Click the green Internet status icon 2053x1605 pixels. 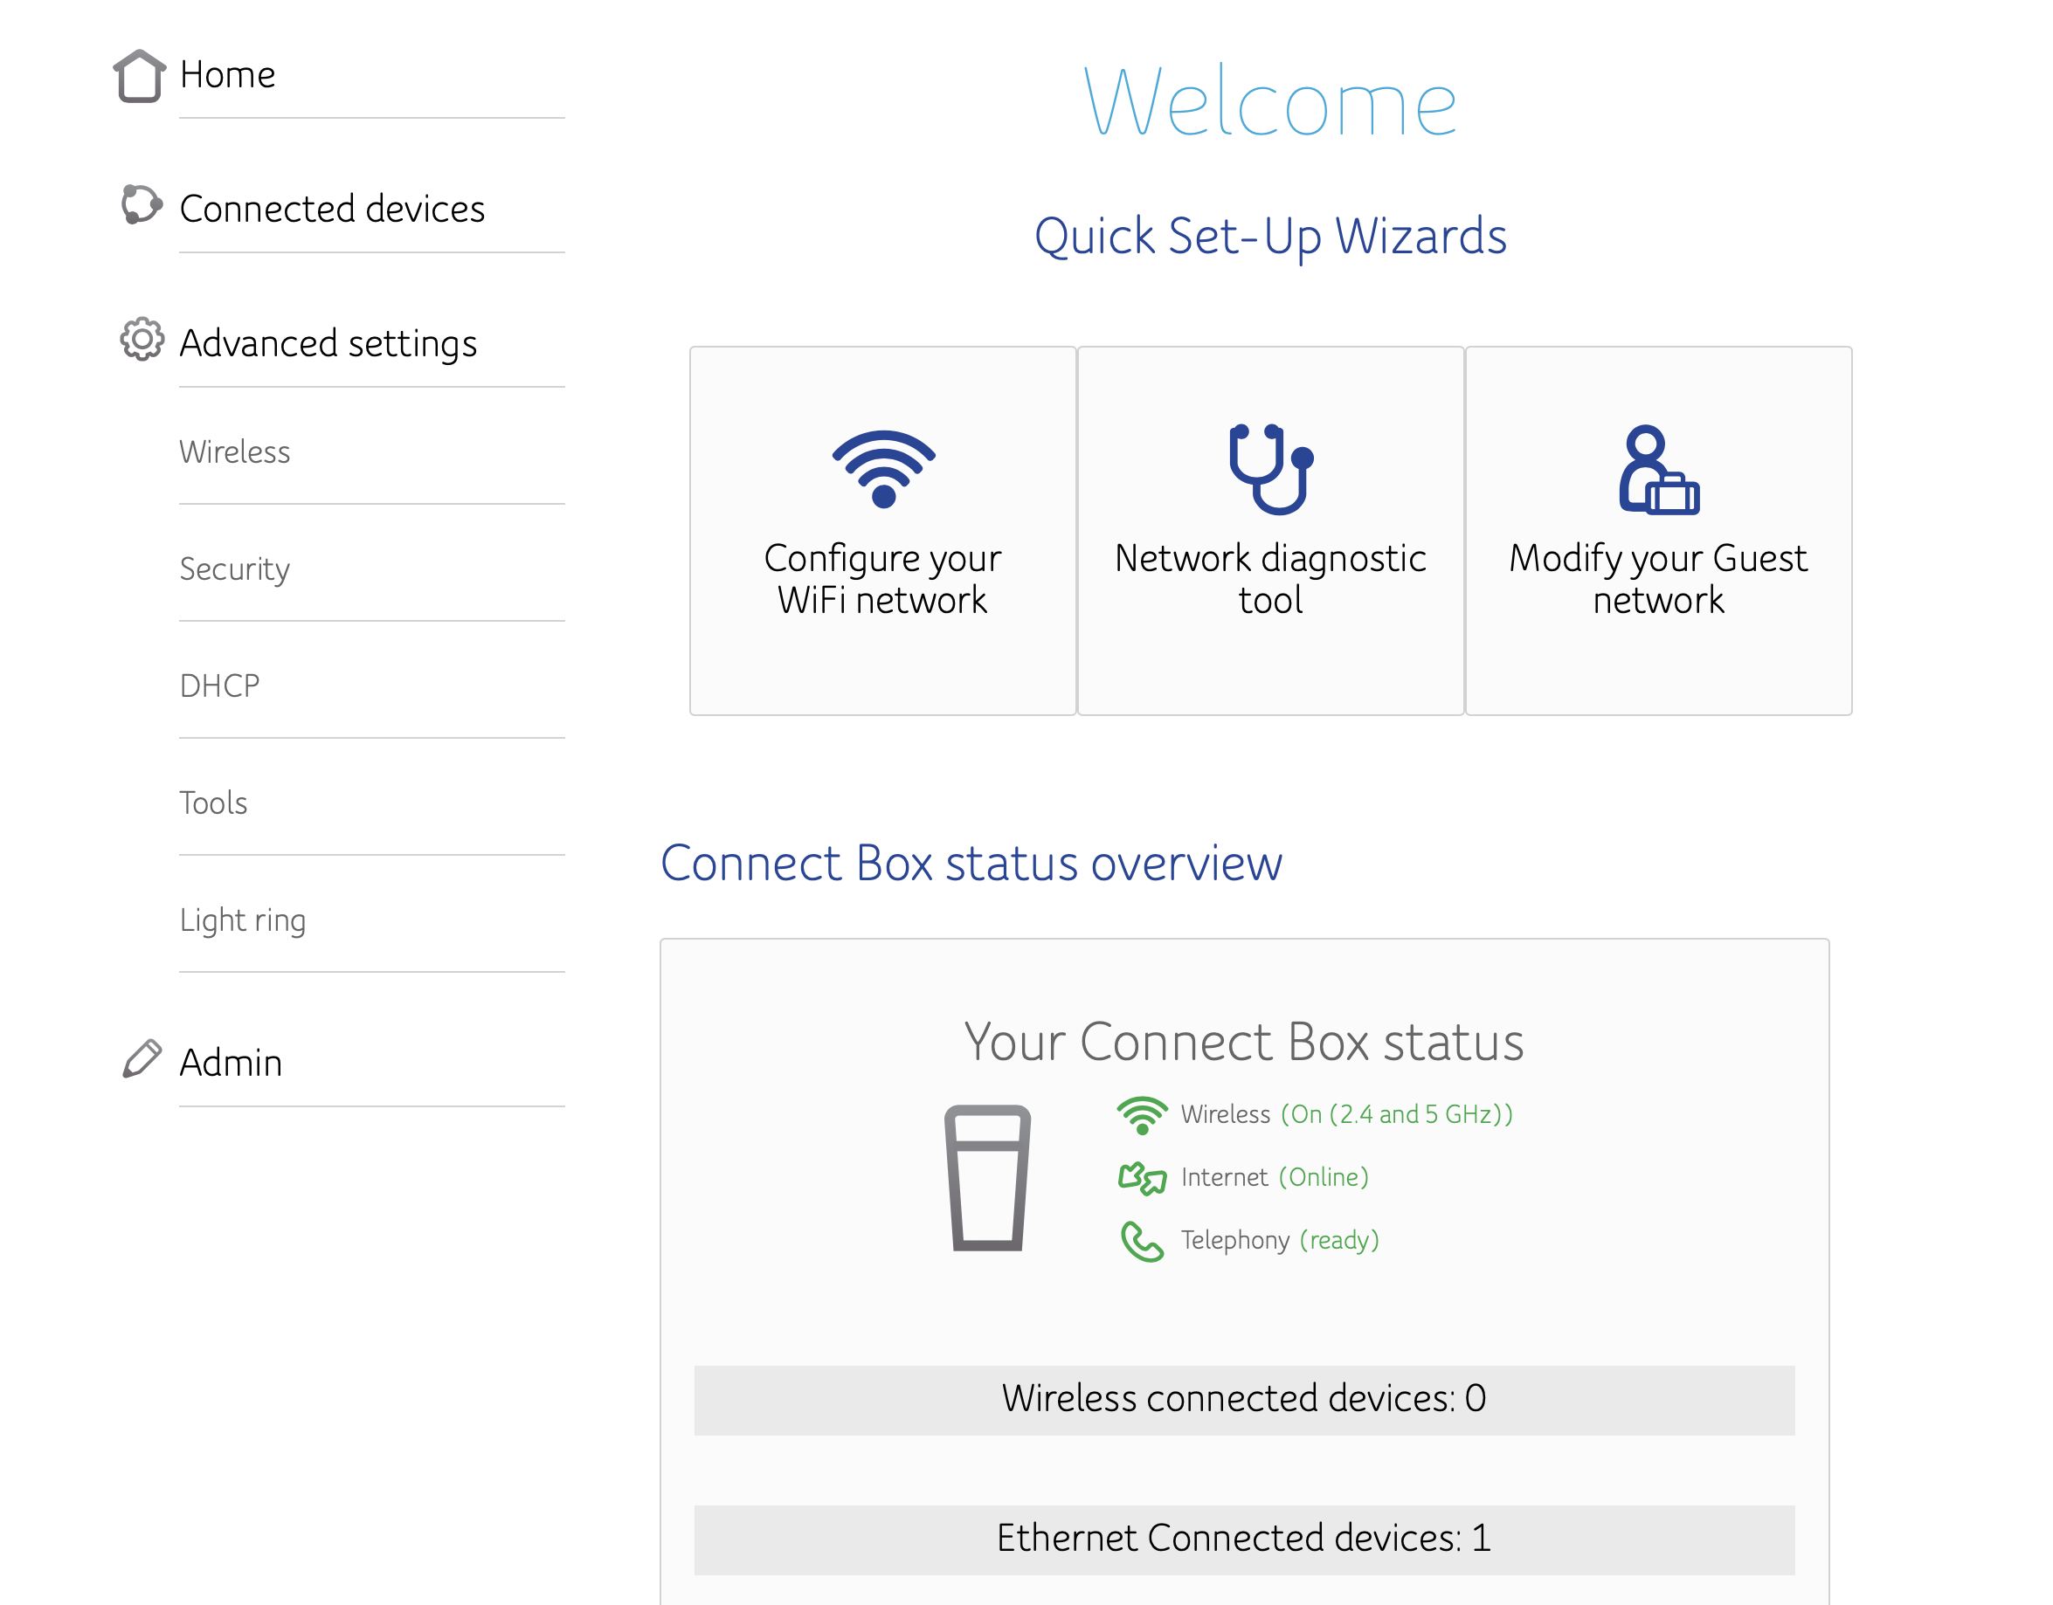click(x=1141, y=1177)
